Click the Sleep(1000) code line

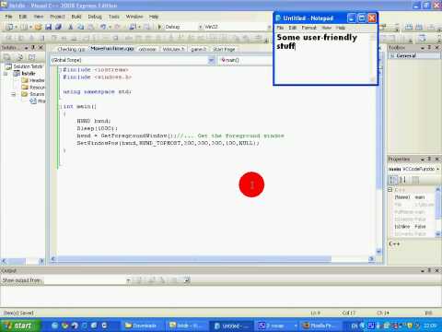[97, 128]
